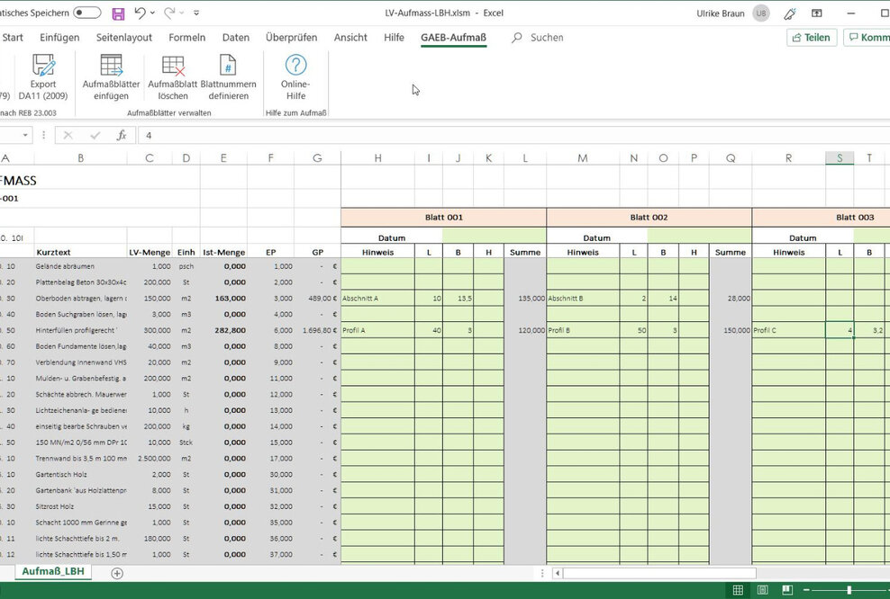
Task: Click the Suchen search field
Action: [x=546, y=38]
